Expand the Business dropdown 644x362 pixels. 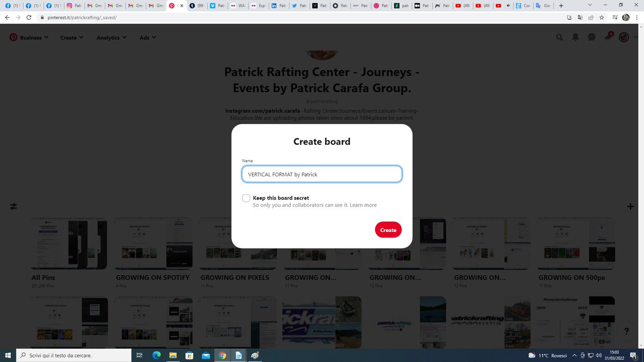(34, 38)
